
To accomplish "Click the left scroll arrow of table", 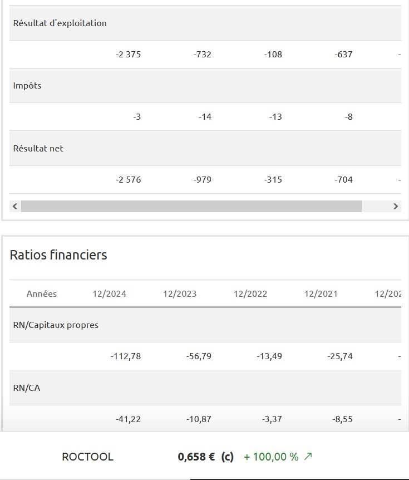I will click(16, 206).
